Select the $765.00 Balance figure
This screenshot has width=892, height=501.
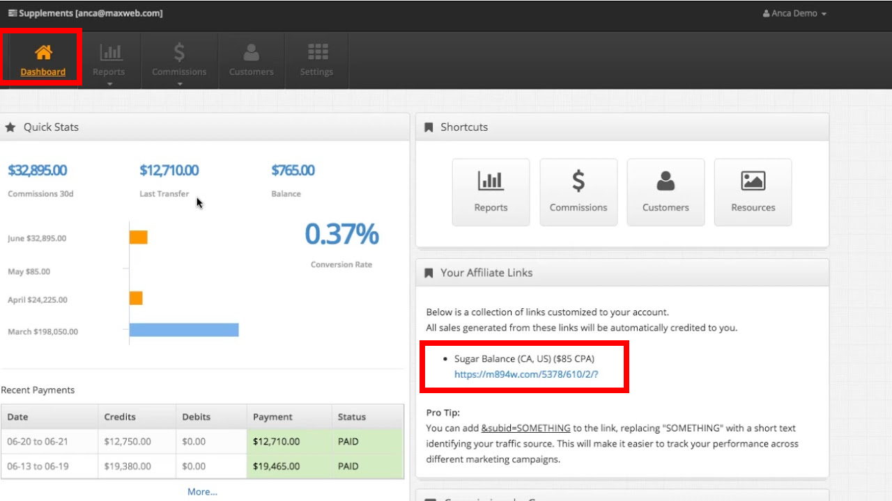(293, 170)
